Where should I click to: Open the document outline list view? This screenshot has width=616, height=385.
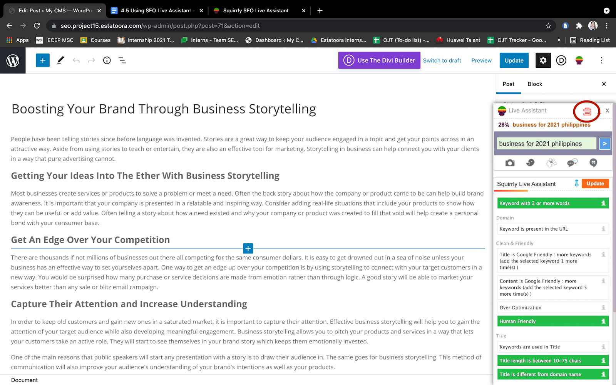coord(122,60)
